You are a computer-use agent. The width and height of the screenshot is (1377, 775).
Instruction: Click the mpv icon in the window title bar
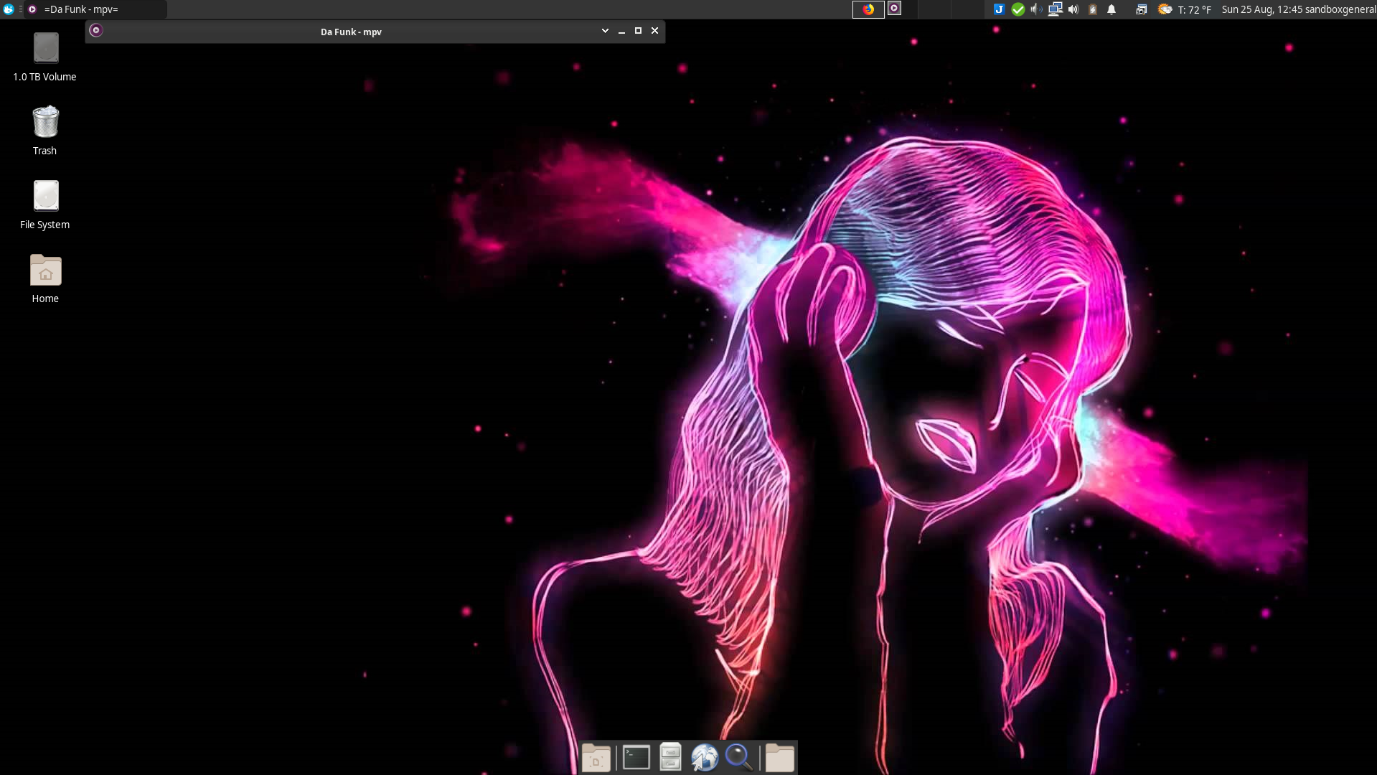[x=96, y=30]
